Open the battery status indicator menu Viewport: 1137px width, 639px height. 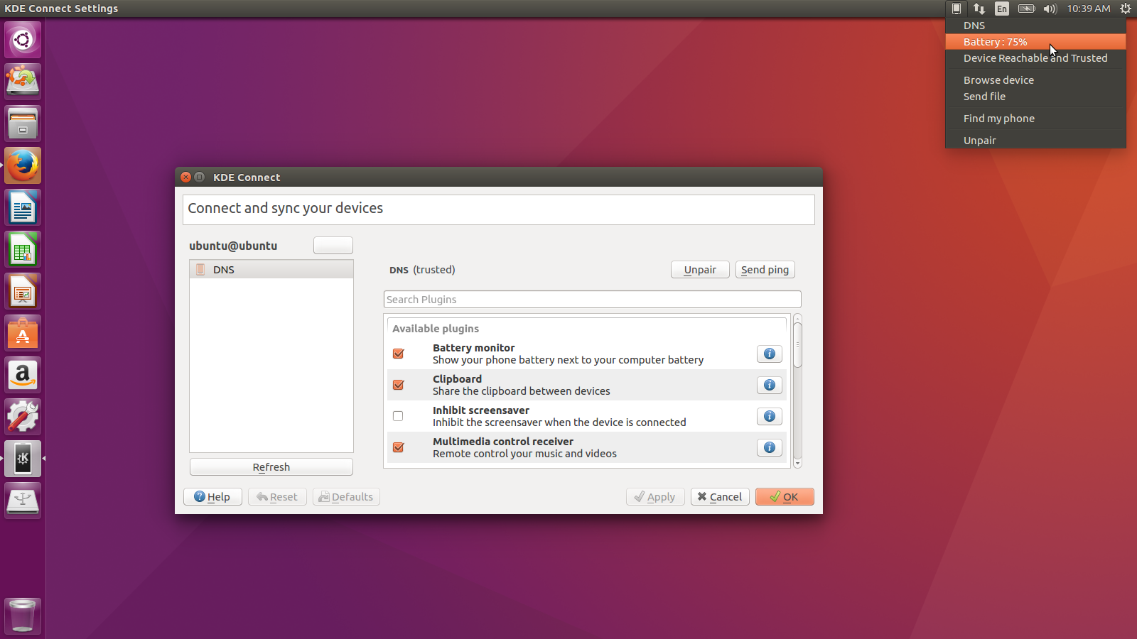1026,9
